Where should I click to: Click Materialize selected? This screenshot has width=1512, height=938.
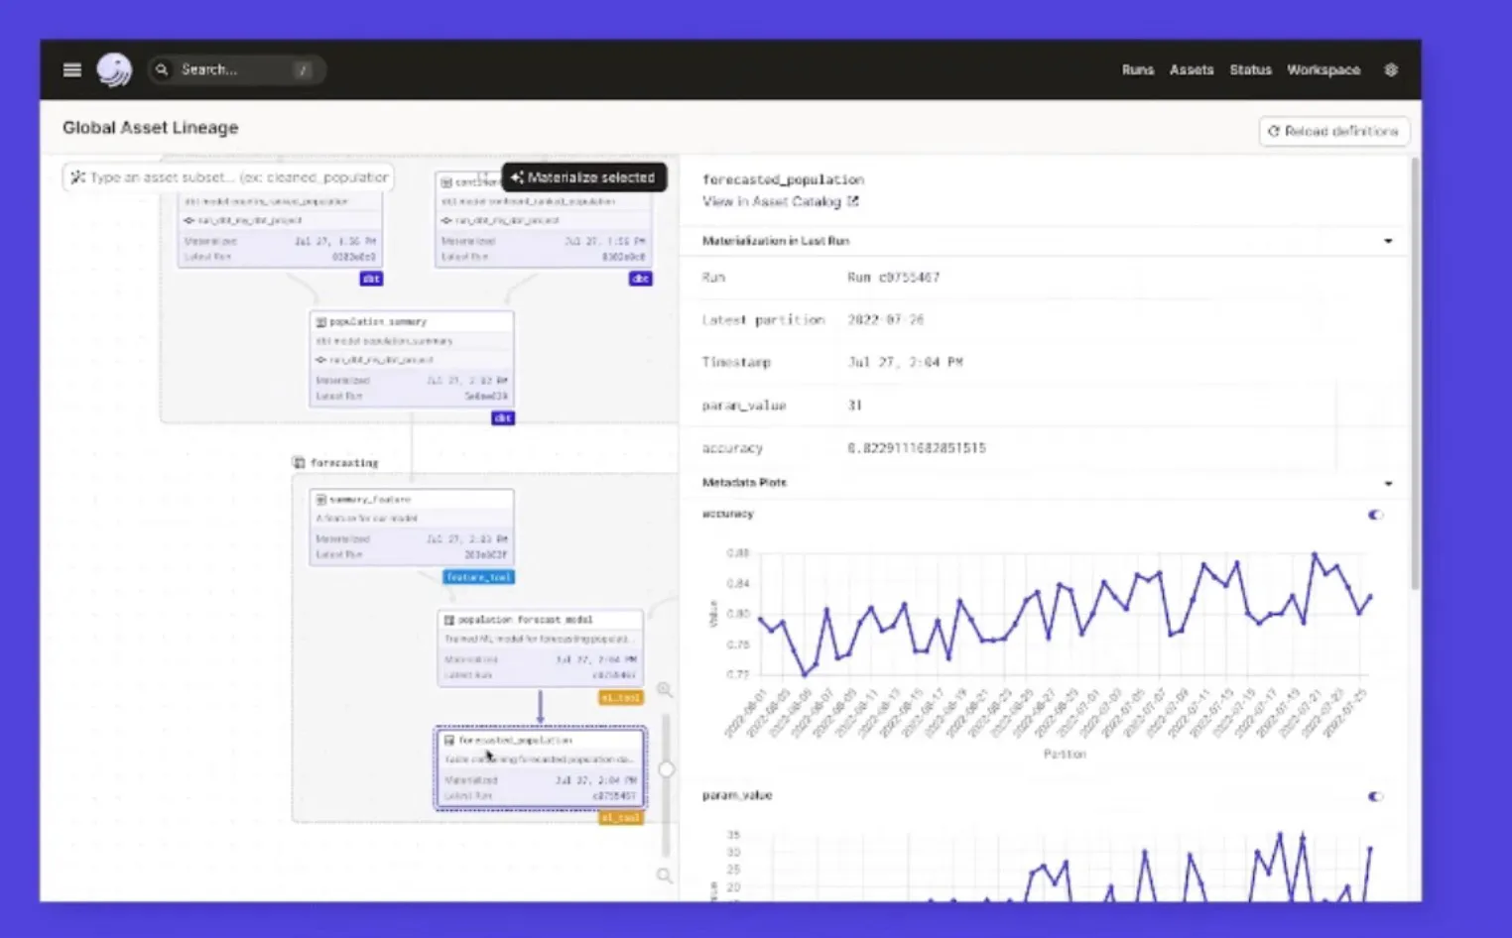point(584,177)
